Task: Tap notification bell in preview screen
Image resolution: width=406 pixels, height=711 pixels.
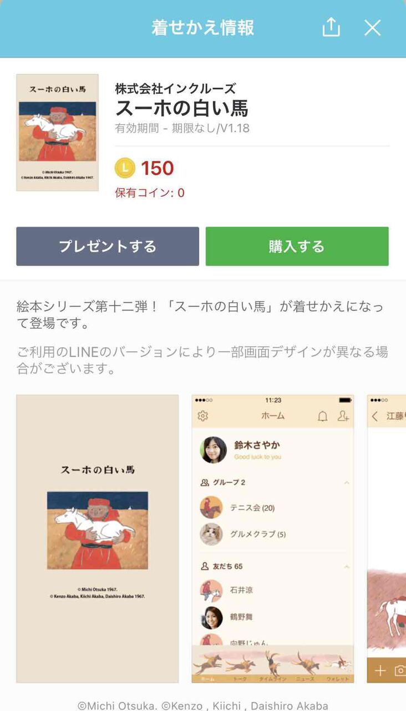Action: point(322,416)
